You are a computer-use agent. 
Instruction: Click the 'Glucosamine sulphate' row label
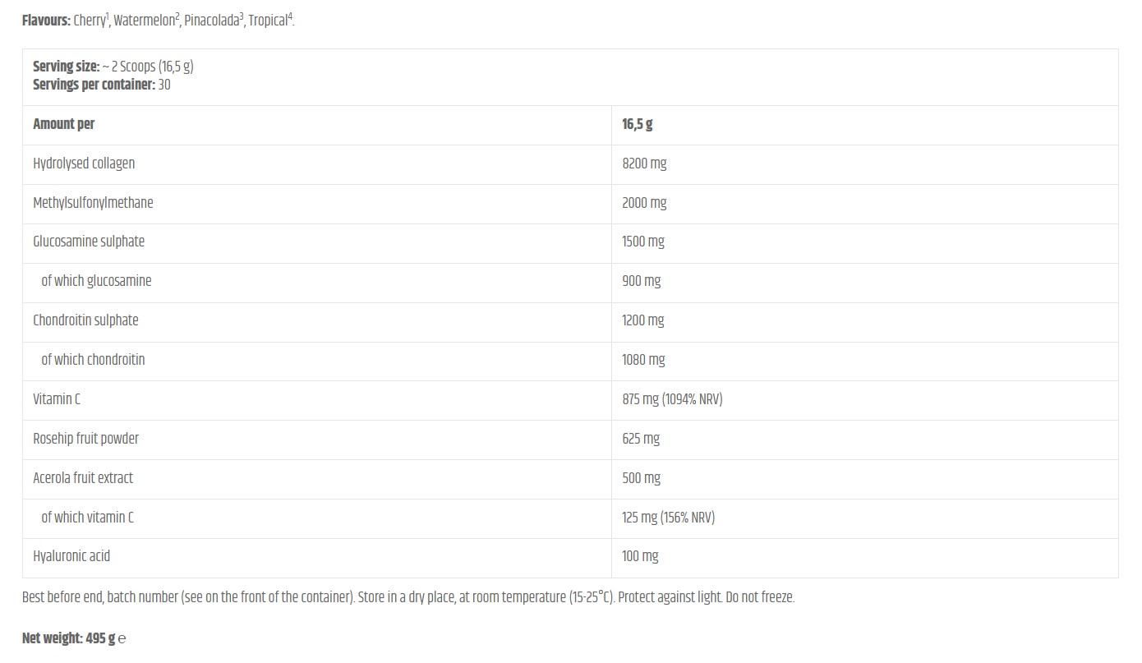(x=89, y=242)
